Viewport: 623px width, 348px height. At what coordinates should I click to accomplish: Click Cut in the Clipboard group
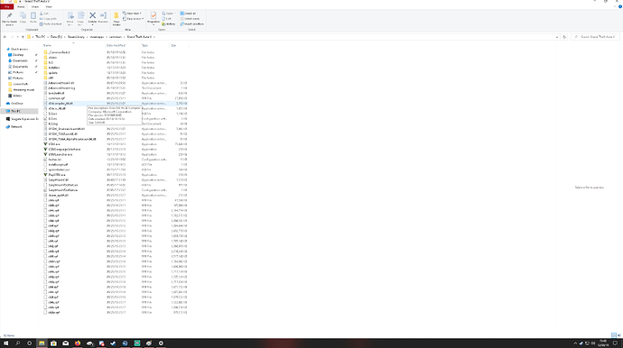[44, 14]
